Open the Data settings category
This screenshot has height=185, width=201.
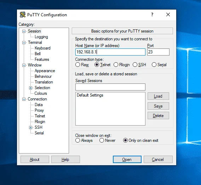(x=39, y=105)
